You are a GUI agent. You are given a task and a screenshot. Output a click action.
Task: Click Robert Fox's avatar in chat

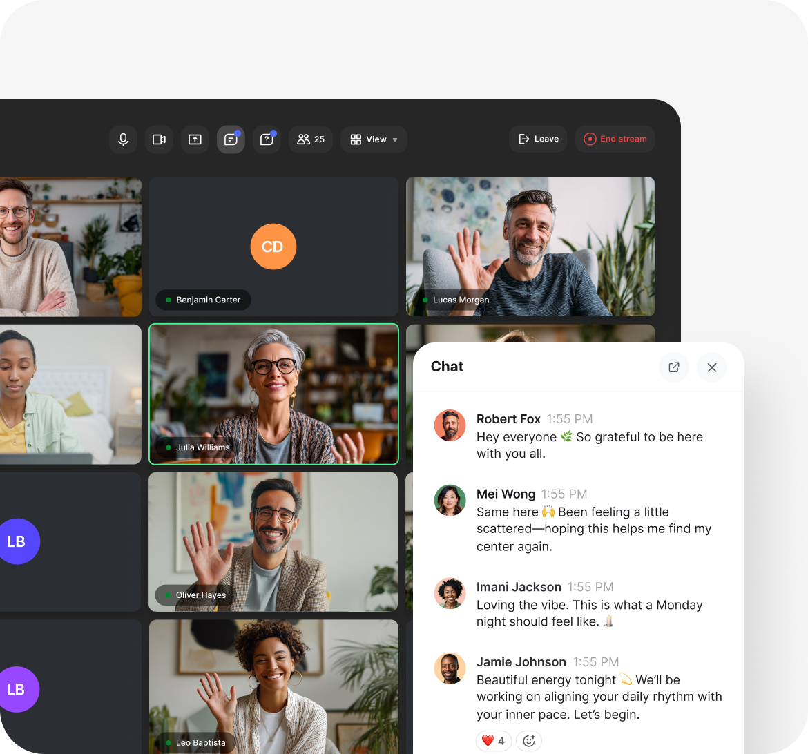450,425
